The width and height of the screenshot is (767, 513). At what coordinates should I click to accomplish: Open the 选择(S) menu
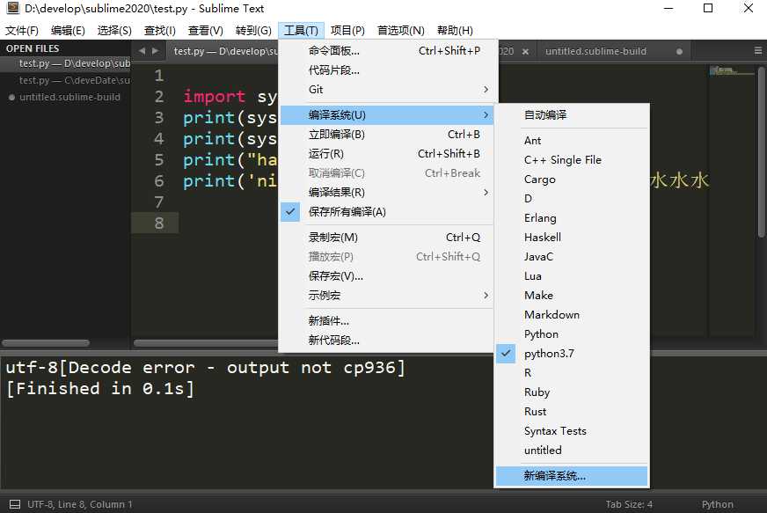pyautogui.click(x=114, y=30)
